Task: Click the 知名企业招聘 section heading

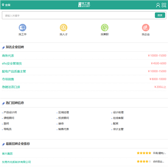Action: pyautogui.click(x=15, y=47)
